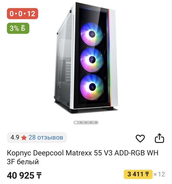Tap the middle RGB fan in the photo
Image resolution: width=172 pixels, height=184 pixels.
[92, 59]
